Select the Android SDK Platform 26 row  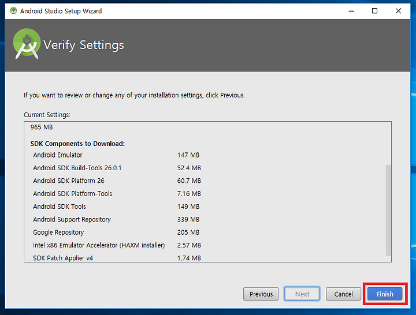coord(117,181)
